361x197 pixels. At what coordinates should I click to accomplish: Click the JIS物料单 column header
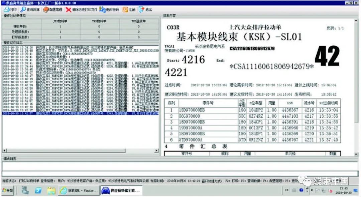[60, 21]
